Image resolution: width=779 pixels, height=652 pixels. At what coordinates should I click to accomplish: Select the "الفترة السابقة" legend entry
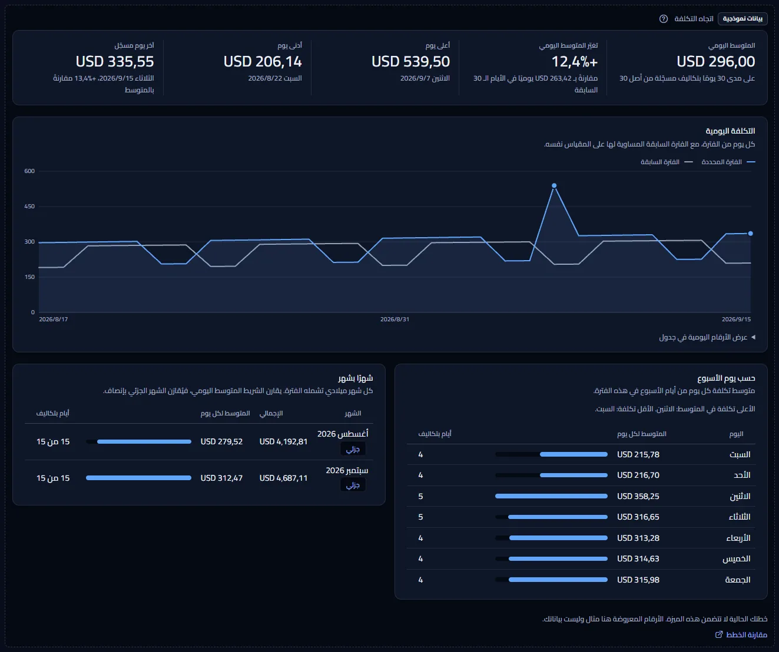click(x=667, y=162)
